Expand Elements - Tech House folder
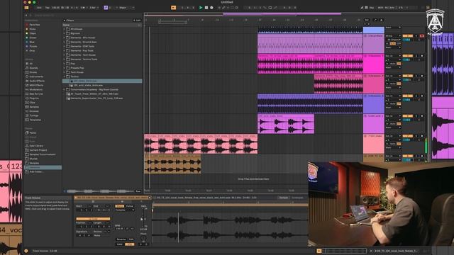 click(x=65, y=55)
